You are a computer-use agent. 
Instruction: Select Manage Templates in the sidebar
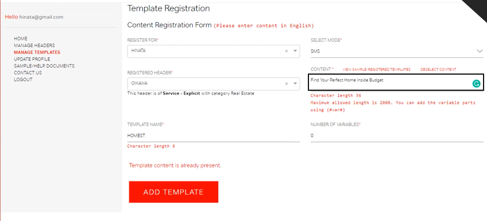pos(37,52)
